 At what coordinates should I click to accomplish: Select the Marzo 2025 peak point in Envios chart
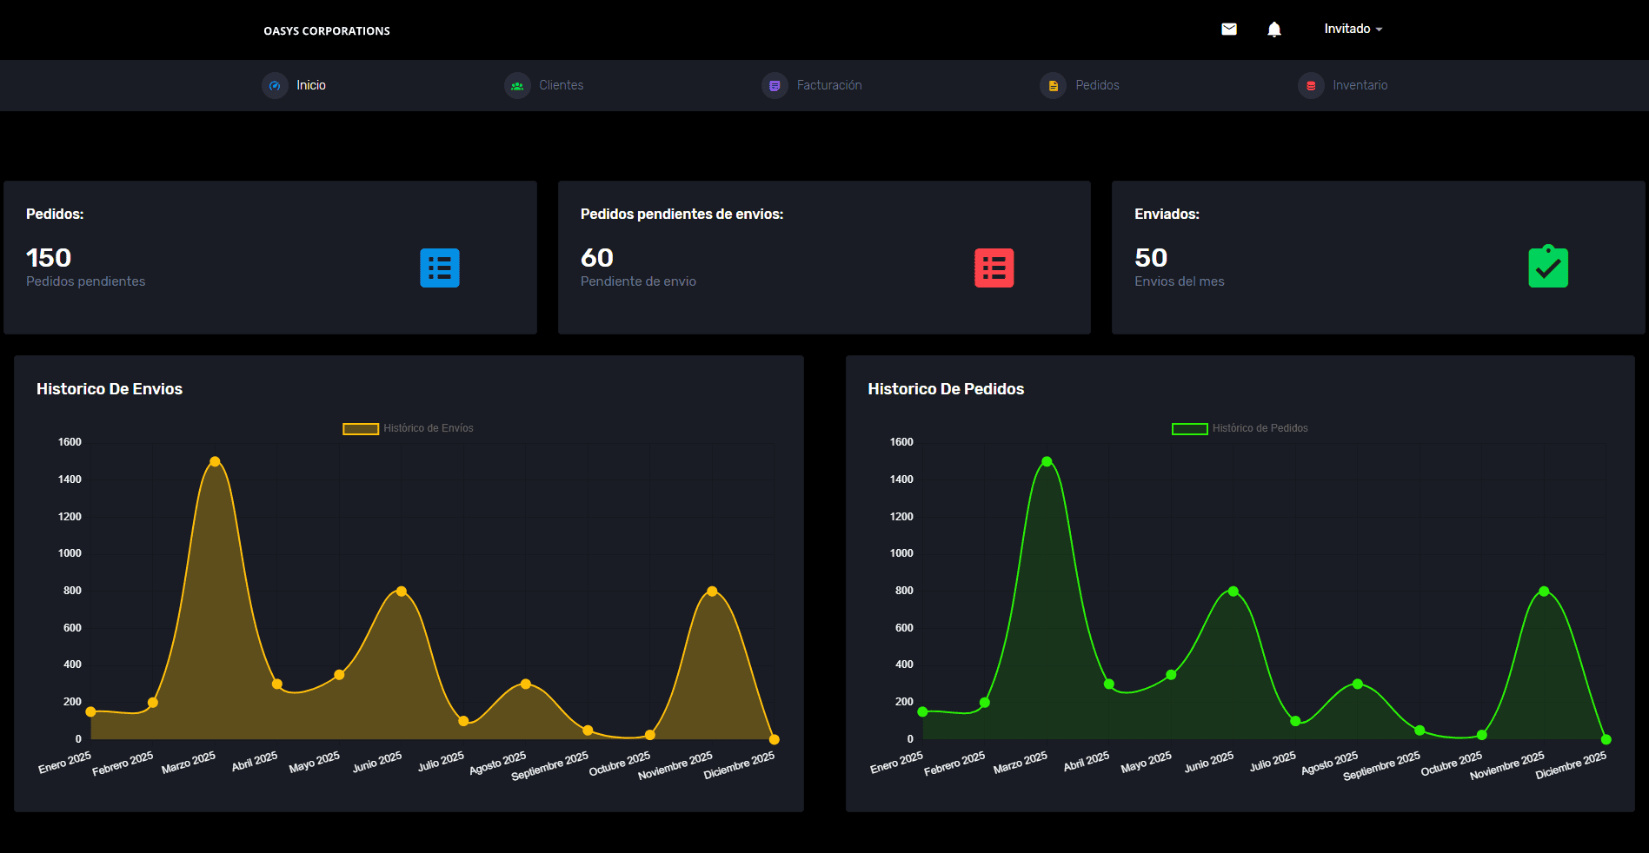pos(215,461)
